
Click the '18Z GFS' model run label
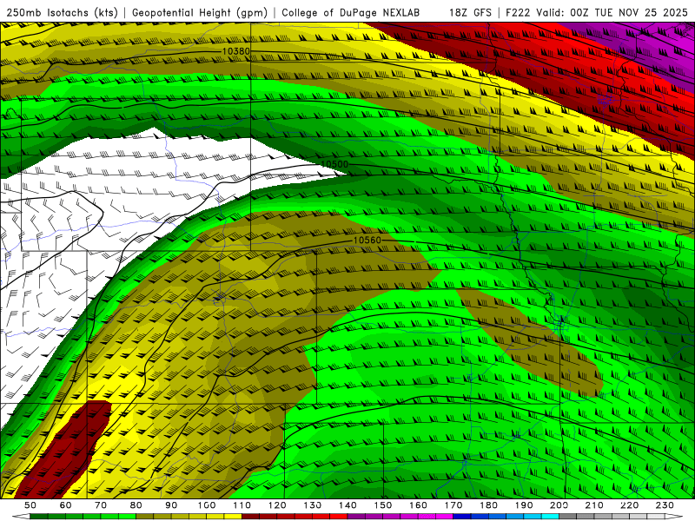pyautogui.click(x=470, y=13)
